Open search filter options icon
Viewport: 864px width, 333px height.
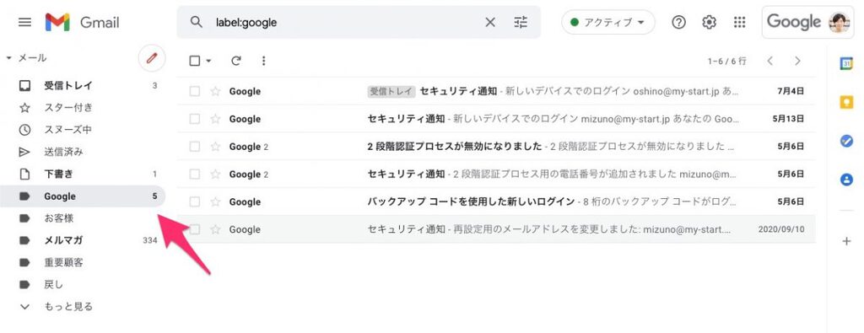[x=521, y=22]
